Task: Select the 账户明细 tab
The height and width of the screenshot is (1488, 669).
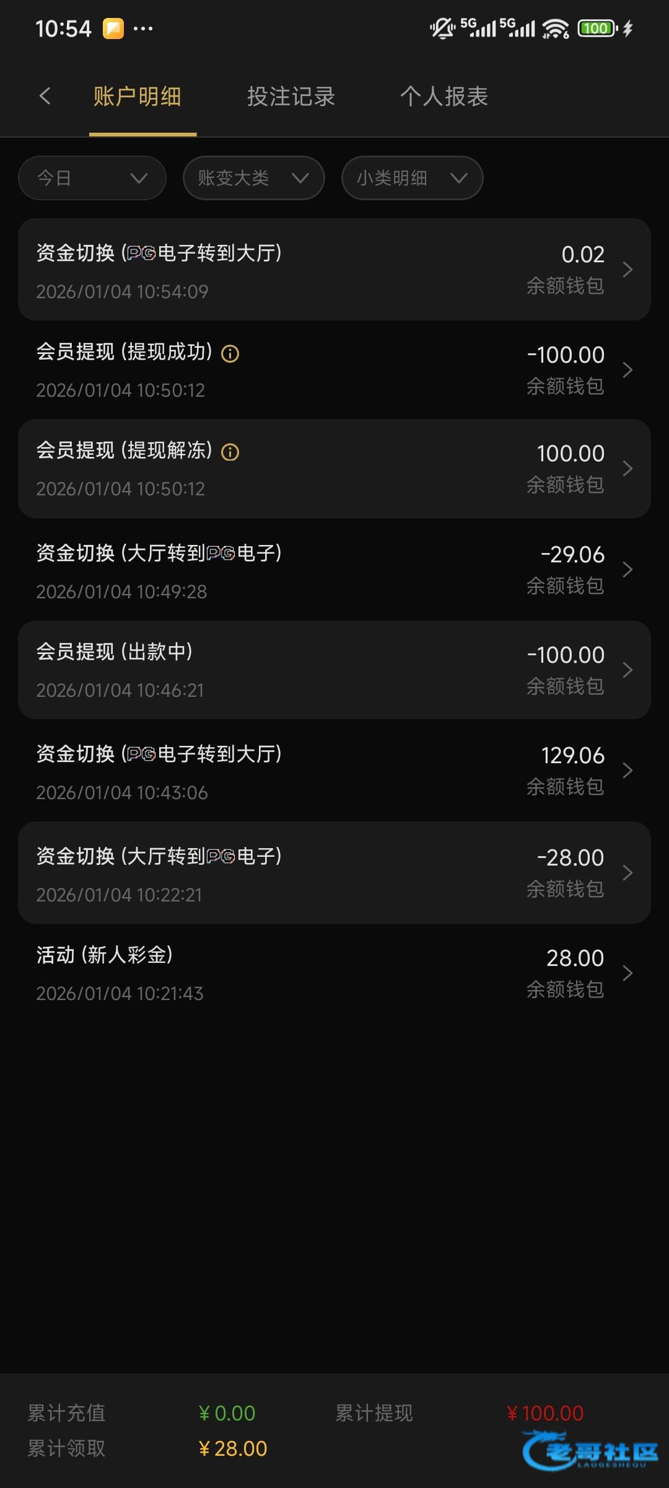Action: [x=138, y=97]
